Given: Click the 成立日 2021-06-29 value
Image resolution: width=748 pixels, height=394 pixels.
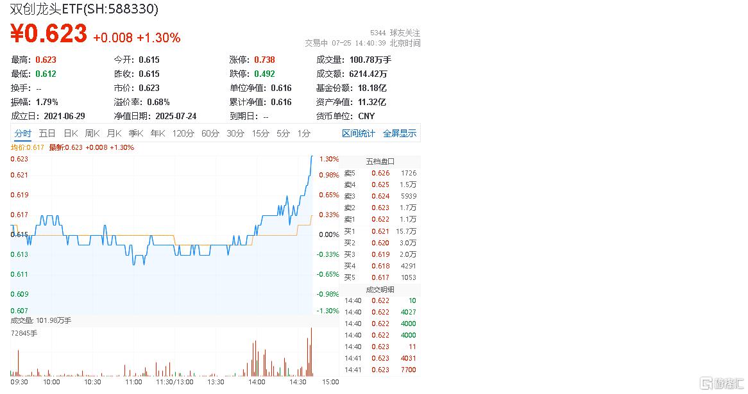Looking at the screenshot, I should 64,116.
